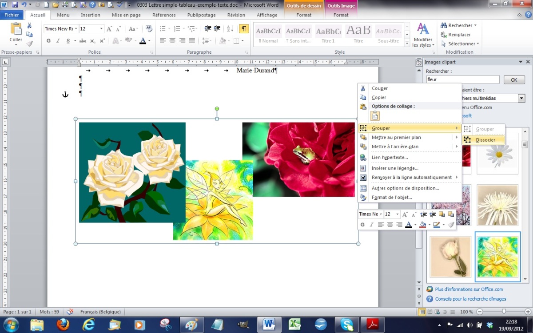Viewport: 533px width, 333px height.
Task: Open the Fichier tab
Action: coord(12,15)
